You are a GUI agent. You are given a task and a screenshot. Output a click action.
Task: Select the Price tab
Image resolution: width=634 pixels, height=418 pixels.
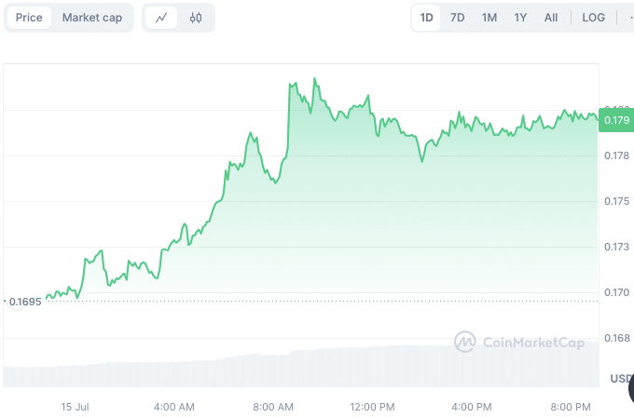tap(29, 18)
